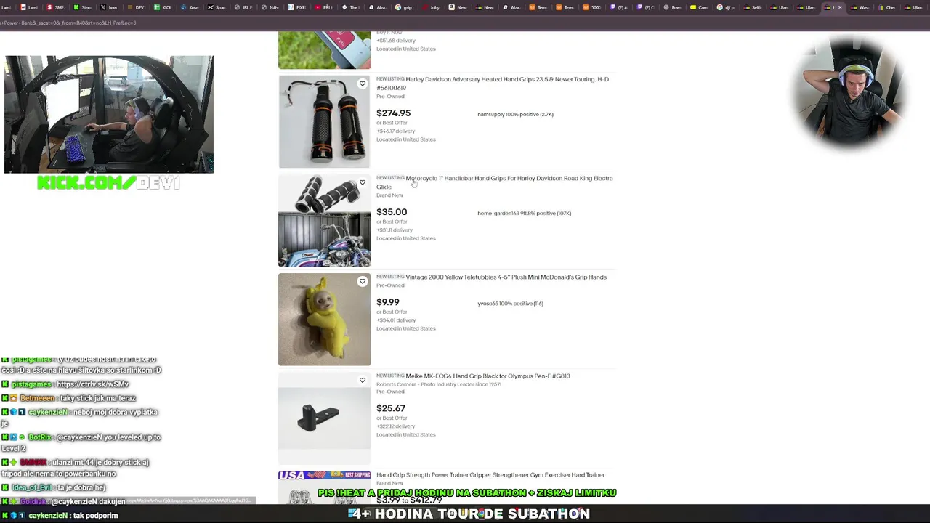Switch to the Pow browser tab
The image size is (930, 523).
tap(673, 7)
